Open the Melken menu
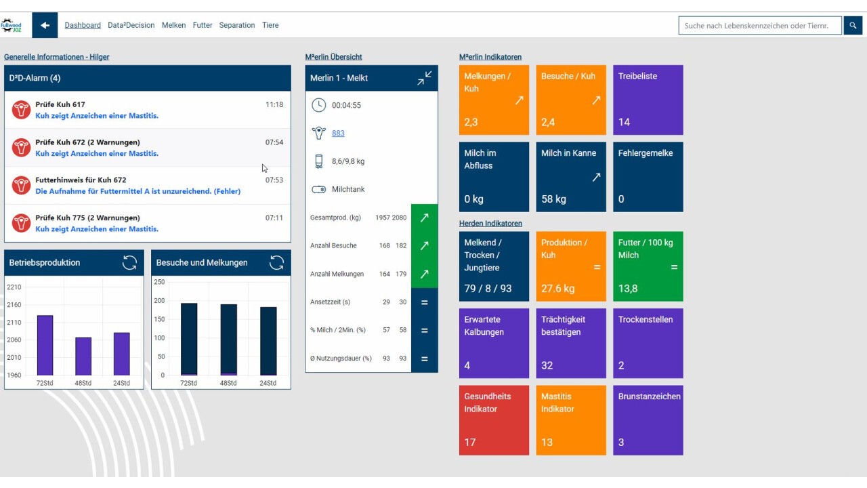Viewport: 867px width, 488px height. tap(173, 25)
